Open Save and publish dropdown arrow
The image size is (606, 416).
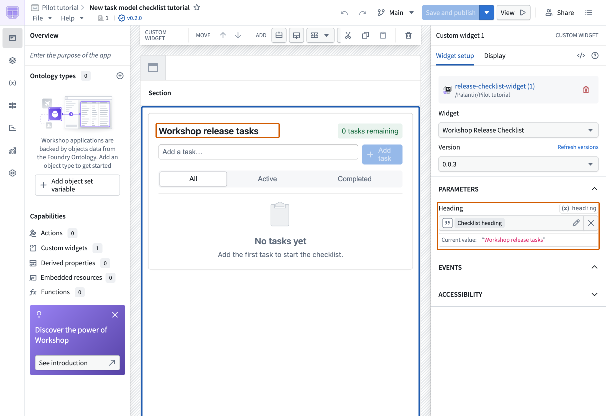click(x=486, y=12)
